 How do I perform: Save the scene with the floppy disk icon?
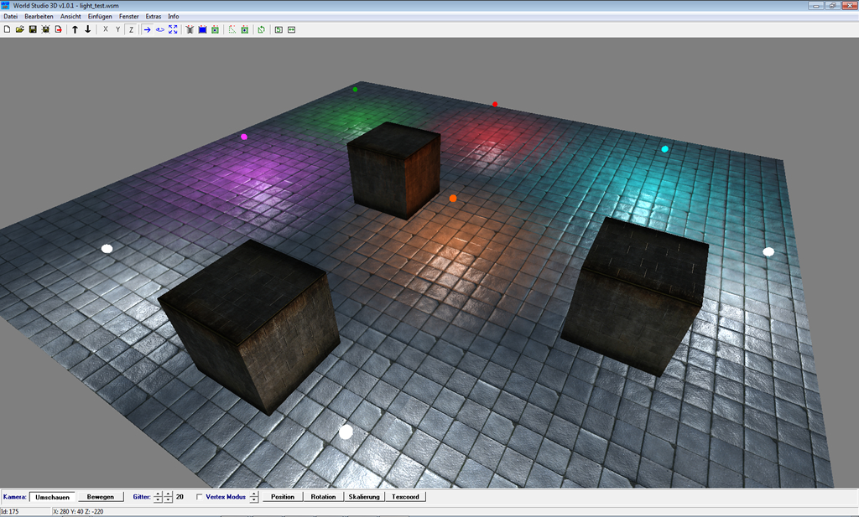[x=33, y=29]
